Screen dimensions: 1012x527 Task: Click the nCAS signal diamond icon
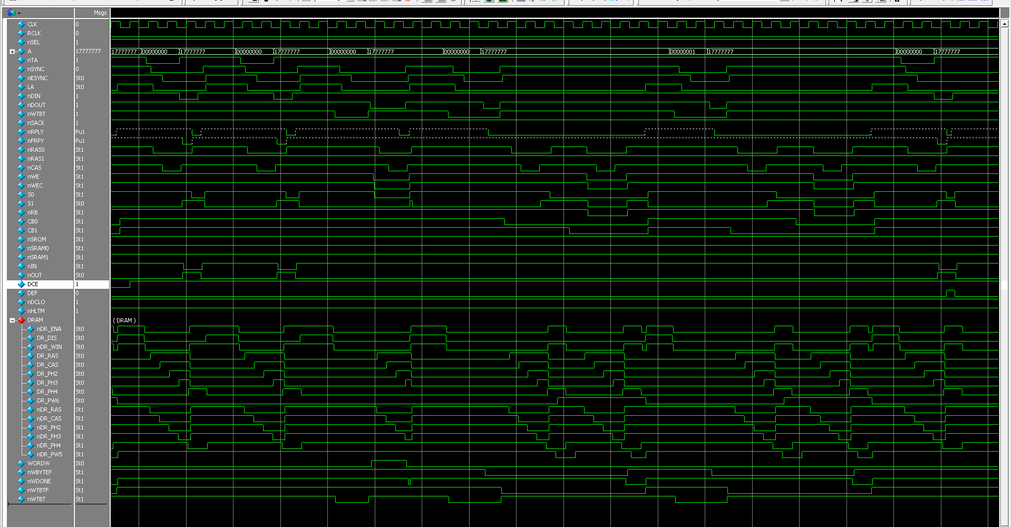21,168
